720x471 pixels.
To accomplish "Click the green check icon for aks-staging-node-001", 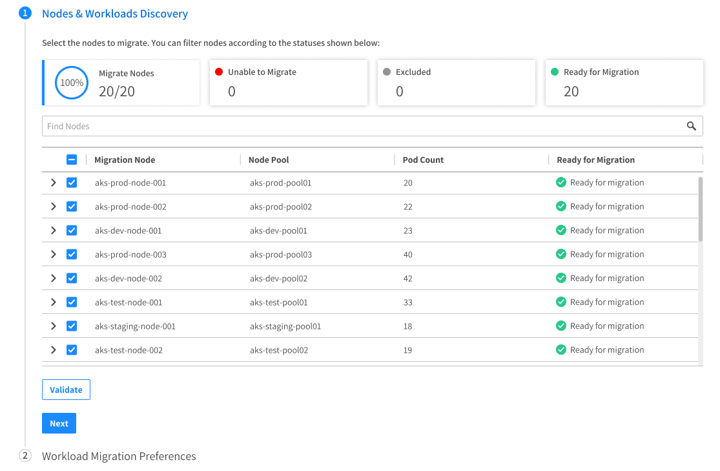I will tap(561, 326).
